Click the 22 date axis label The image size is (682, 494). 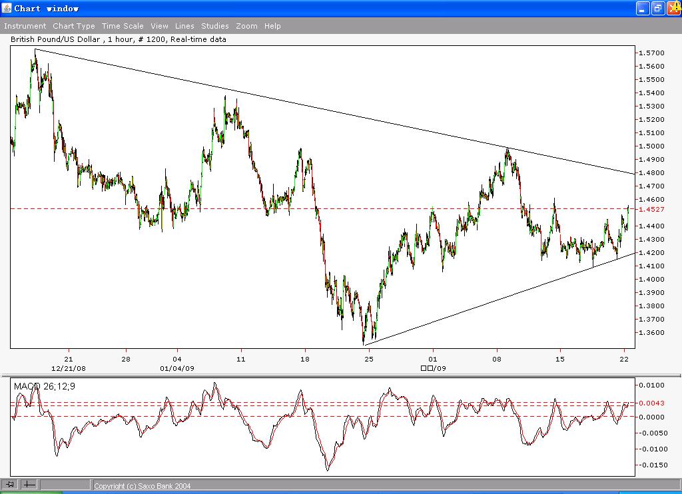pyautogui.click(x=624, y=360)
